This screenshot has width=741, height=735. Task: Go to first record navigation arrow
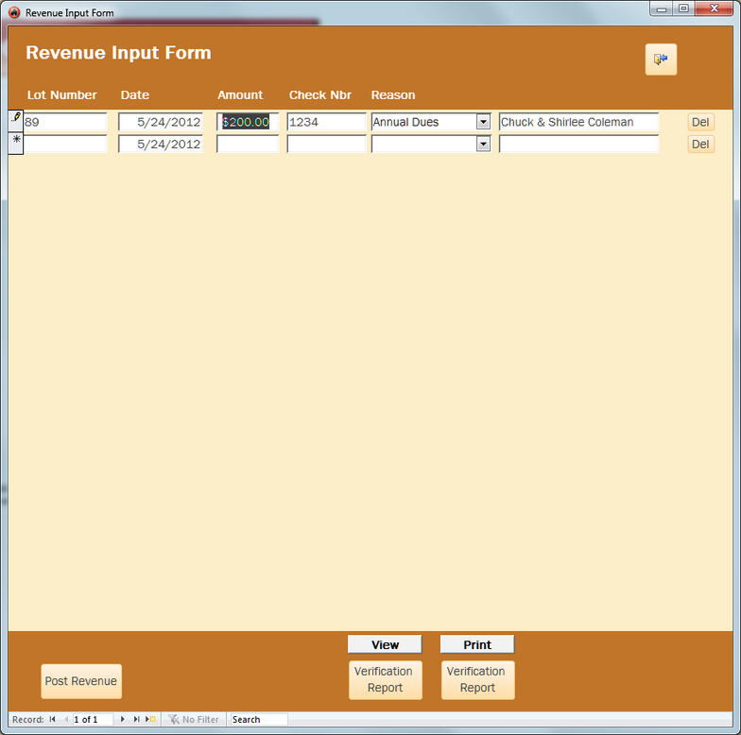point(53,719)
